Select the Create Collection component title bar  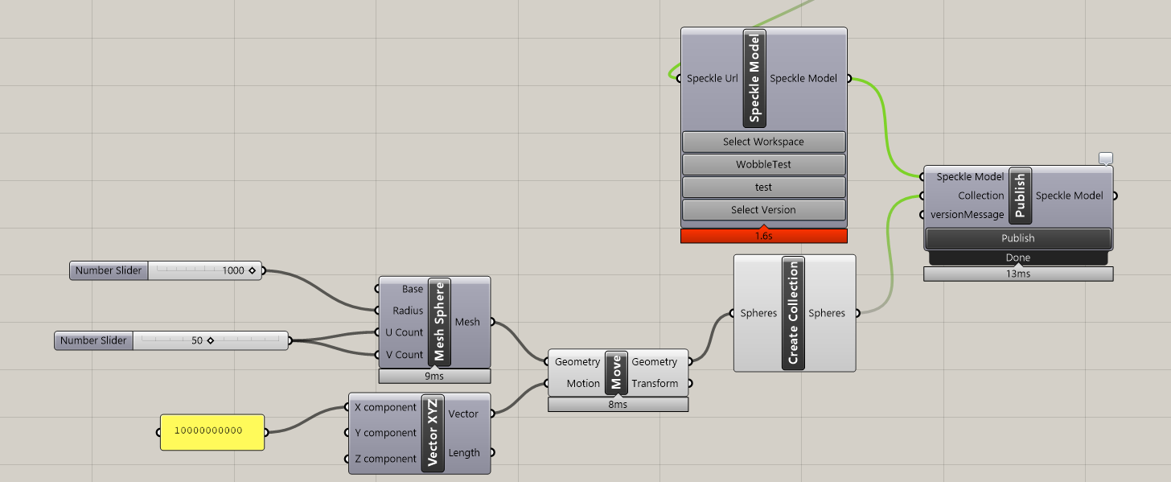click(793, 313)
